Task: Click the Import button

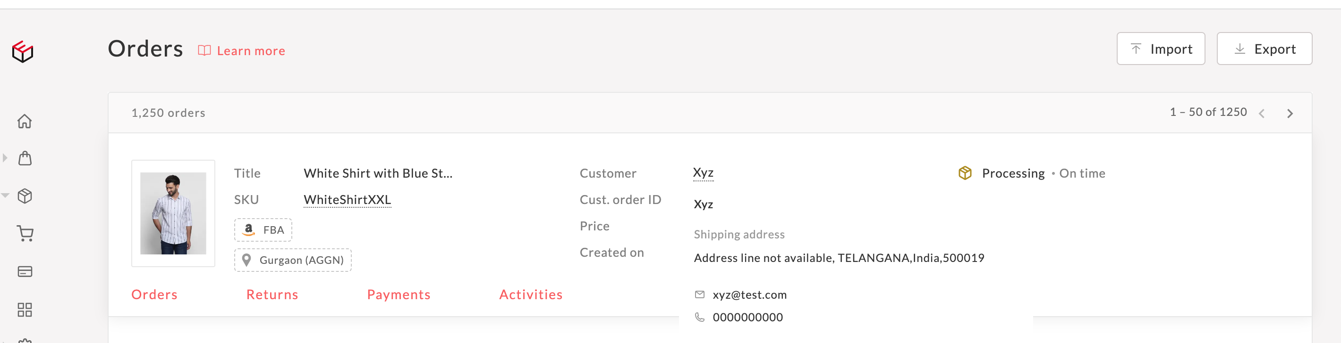Action: [1160, 49]
